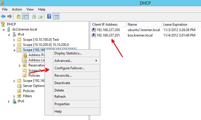Click the blue Help toolbar icon
This screenshot has width=201, height=120.
(49, 17)
